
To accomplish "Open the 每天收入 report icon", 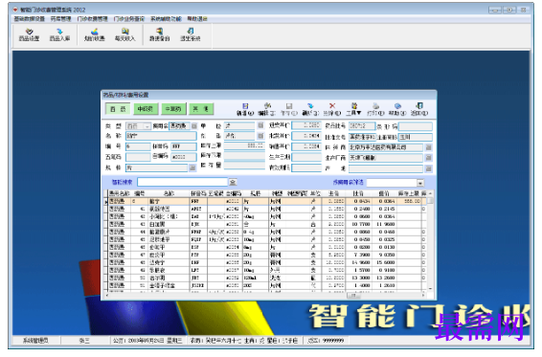I will 124,34.
